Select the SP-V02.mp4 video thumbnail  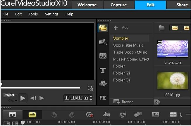click(173, 49)
